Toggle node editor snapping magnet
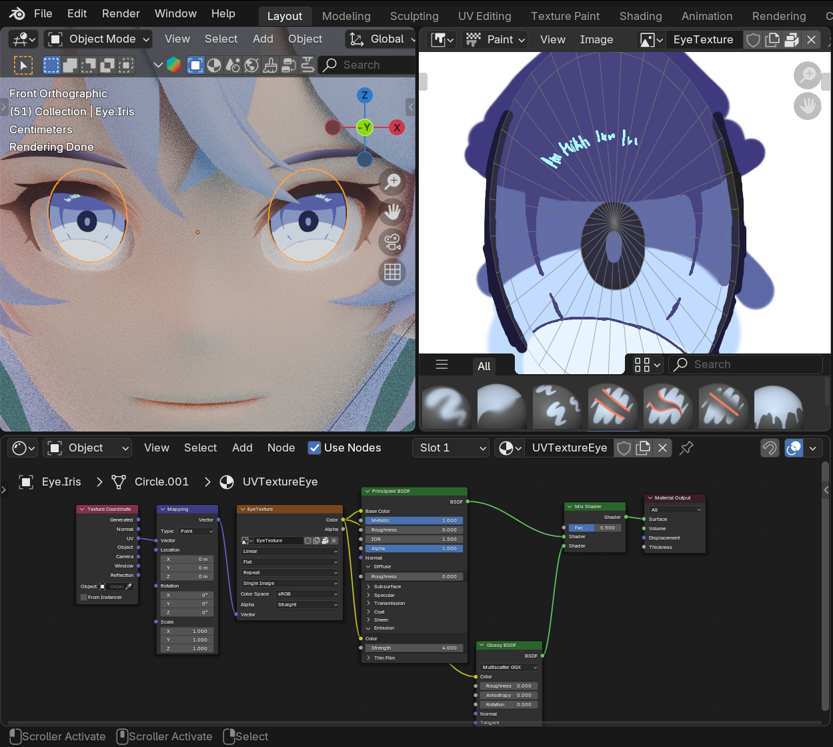833x747 pixels. point(770,448)
